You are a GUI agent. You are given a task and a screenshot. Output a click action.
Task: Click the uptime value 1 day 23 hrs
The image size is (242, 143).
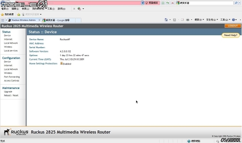coord(74,55)
